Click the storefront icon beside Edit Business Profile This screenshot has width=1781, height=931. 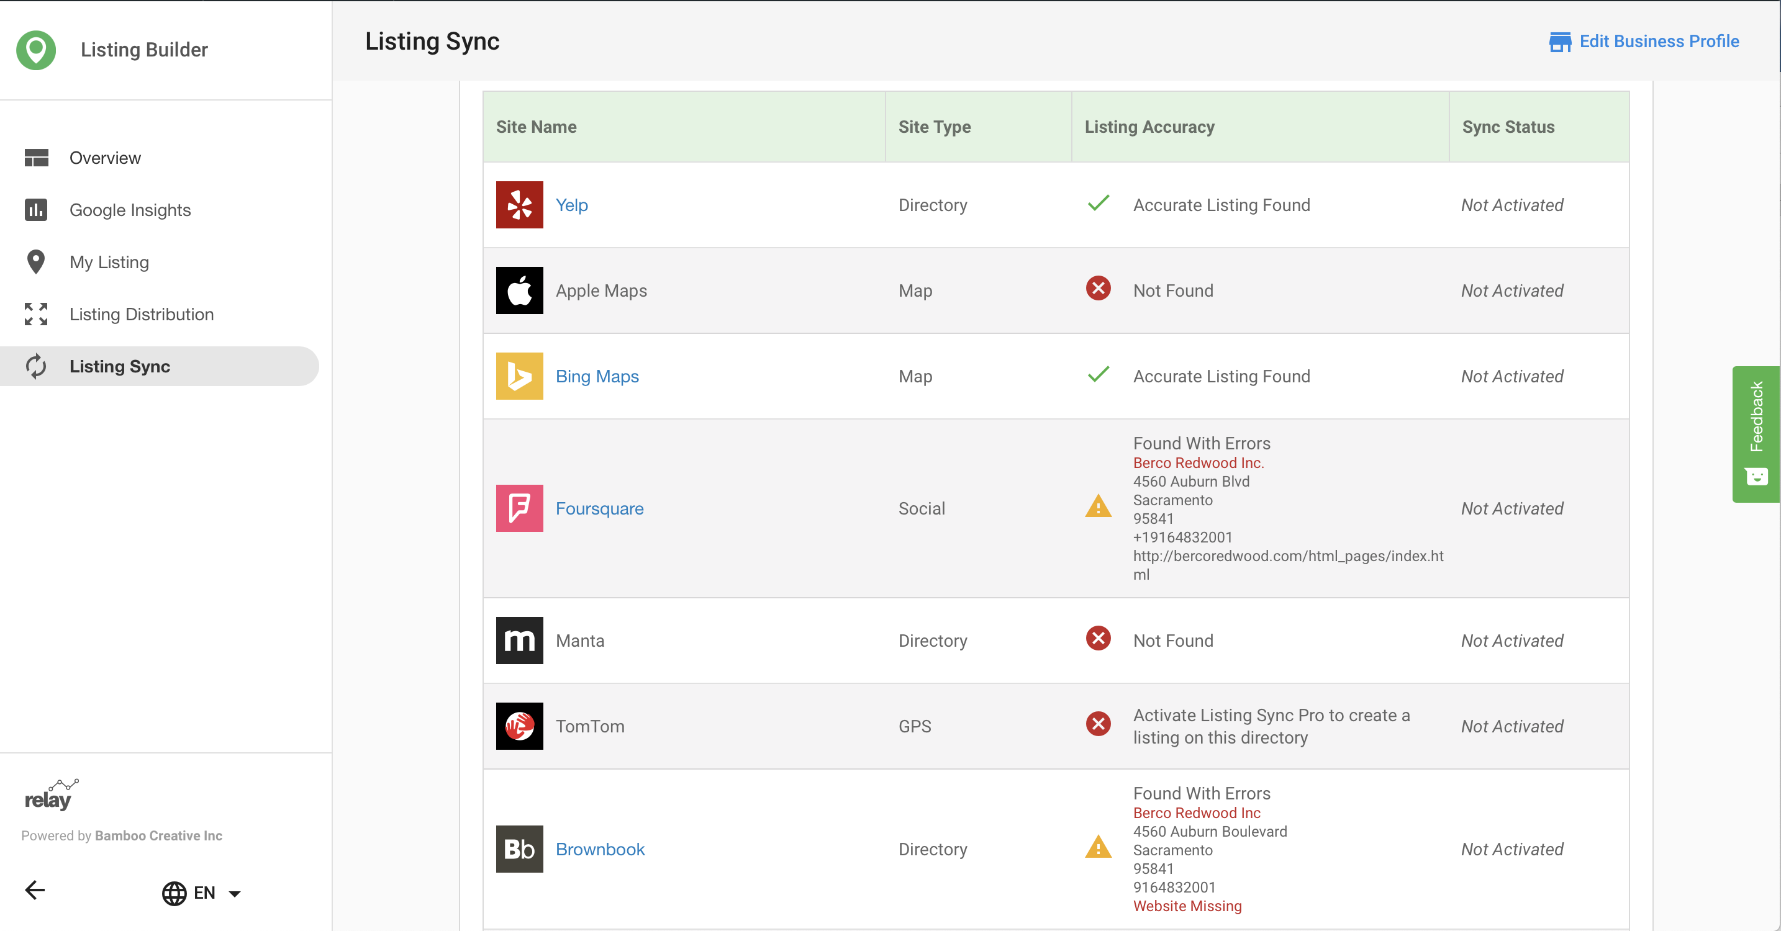(1560, 42)
